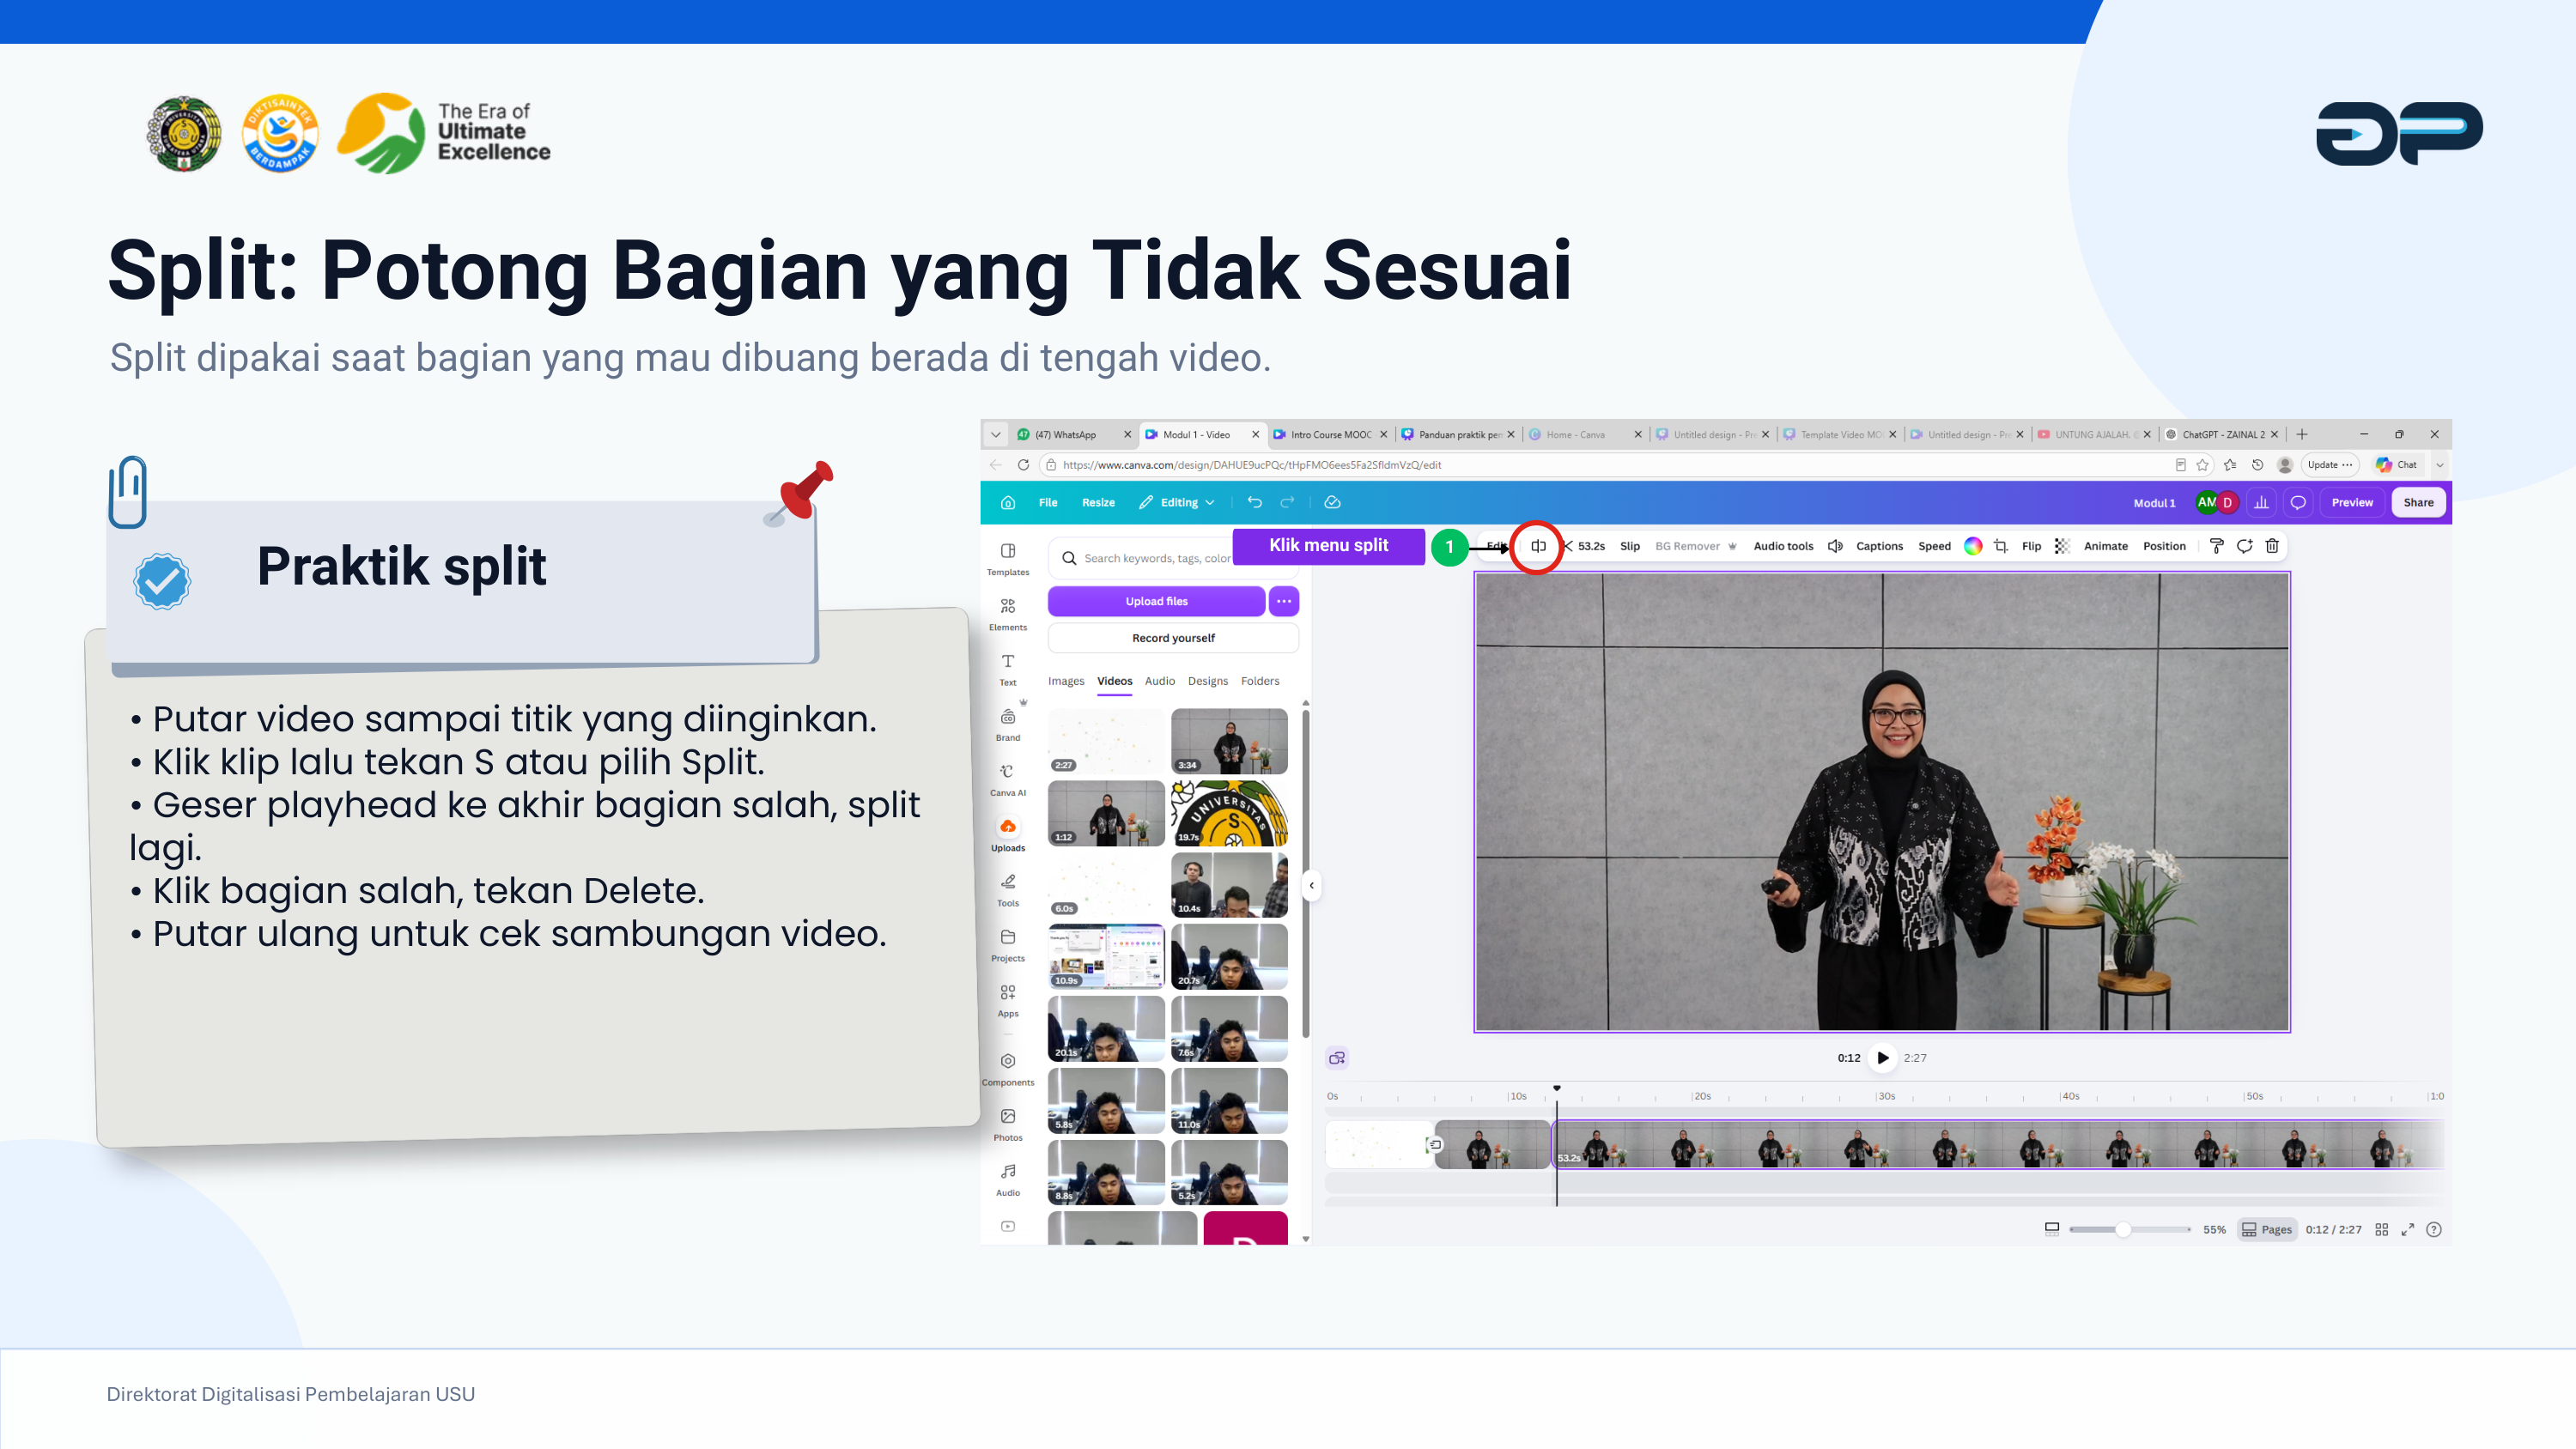Click the Preview button
The image size is (2576, 1449).
click(x=2352, y=502)
